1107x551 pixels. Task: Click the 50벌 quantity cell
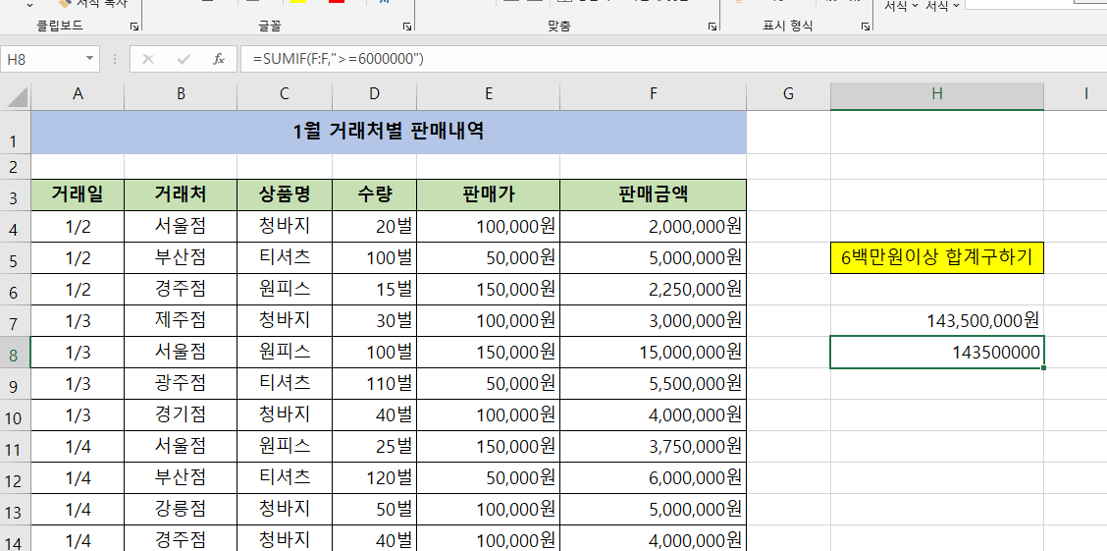pos(374,510)
